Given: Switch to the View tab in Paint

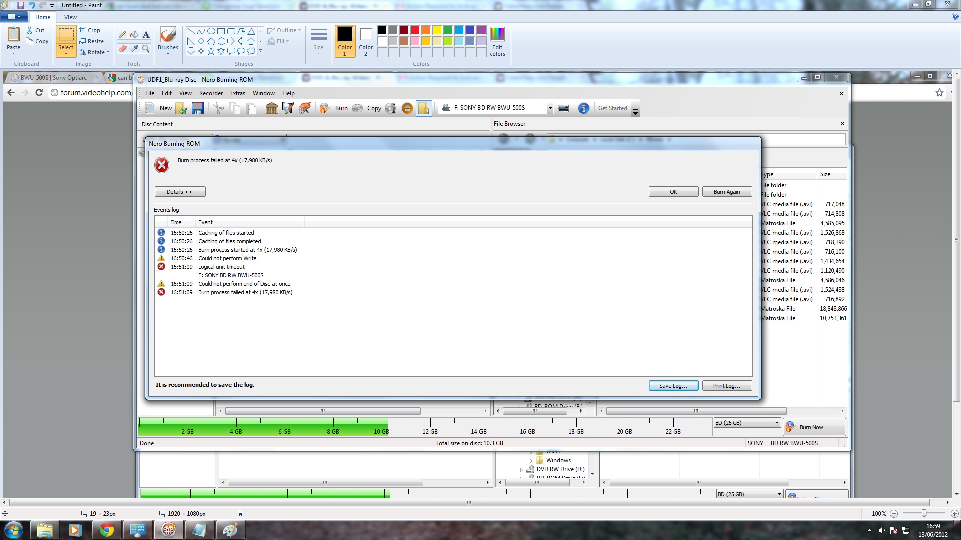Looking at the screenshot, I should (70, 17).
